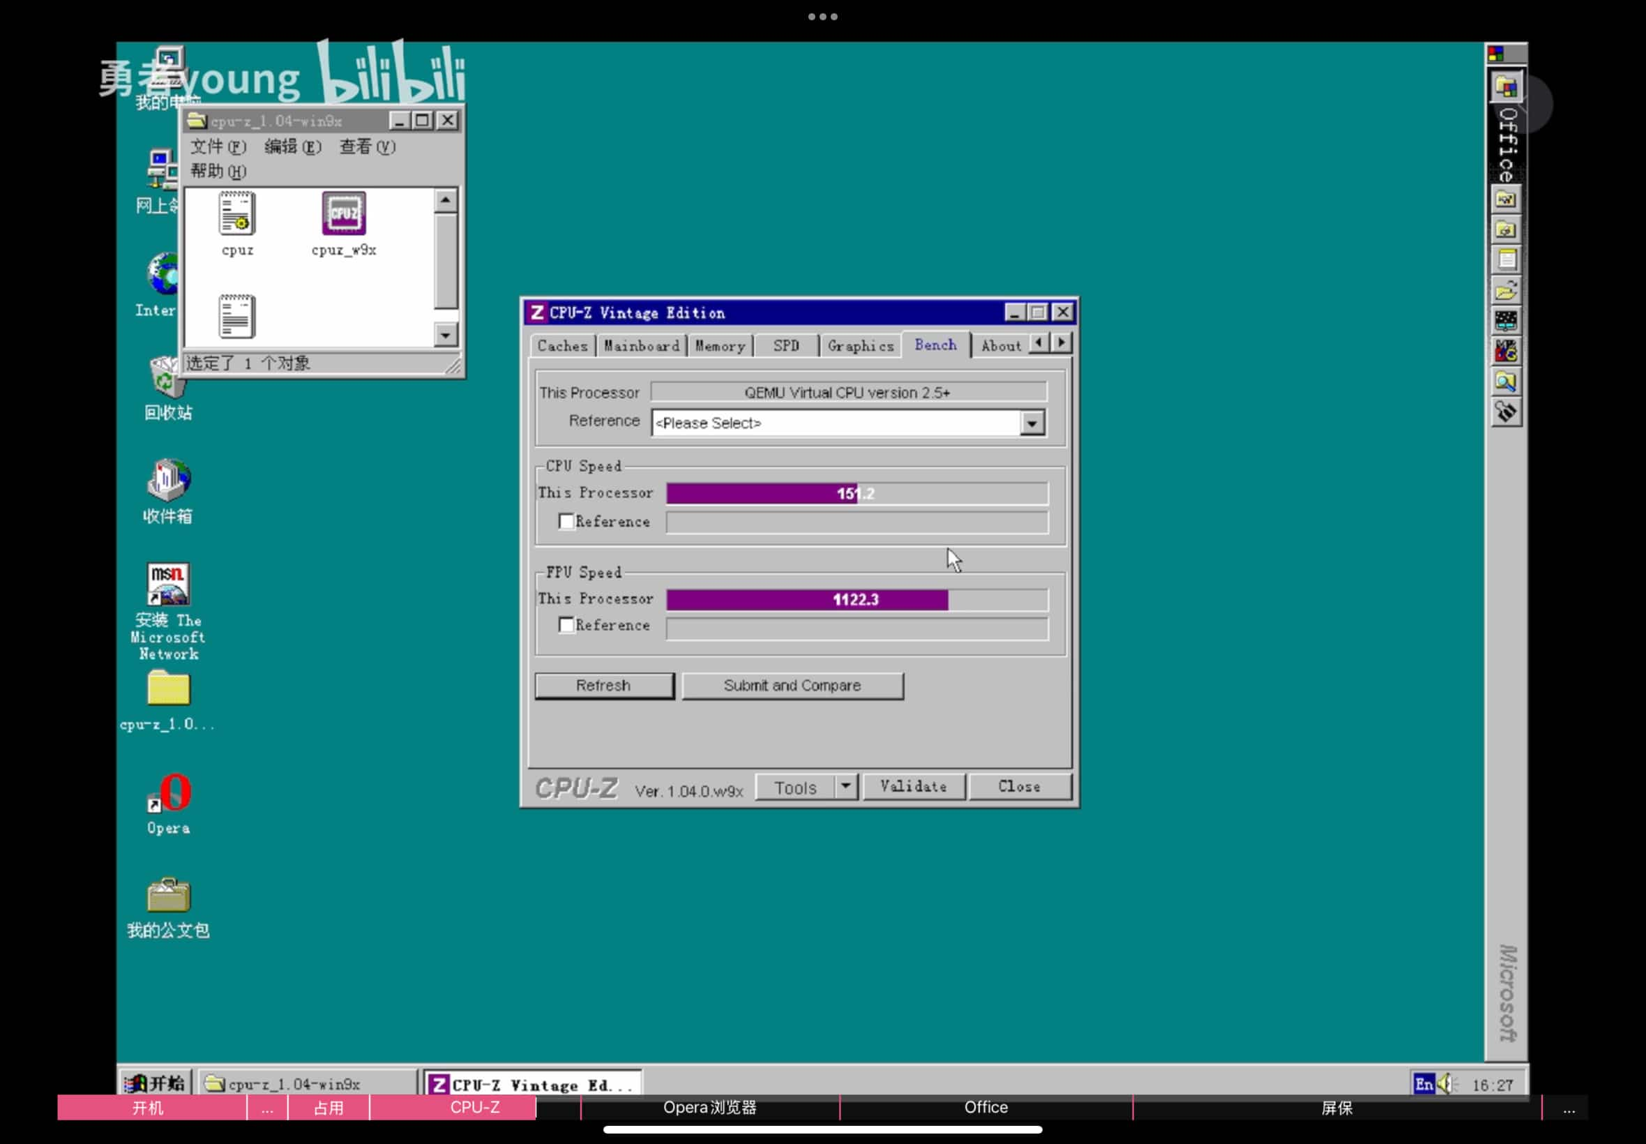Select the unlabeled text document in folder window
This screenshot has height=1144, width=1646.
pyautogui.click(x=236, y=316)
